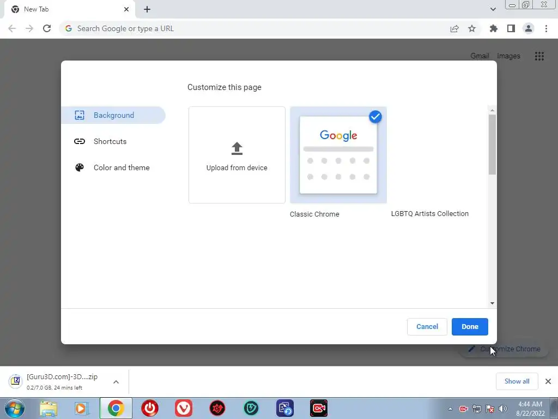Close the New Tab tab

click(126, 9)
